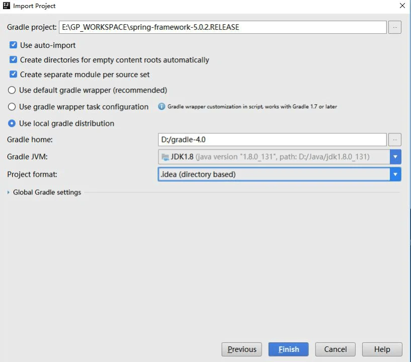Open the Gradle JVM dropdown arrow

pyautogui.click(x=395, y=157)
